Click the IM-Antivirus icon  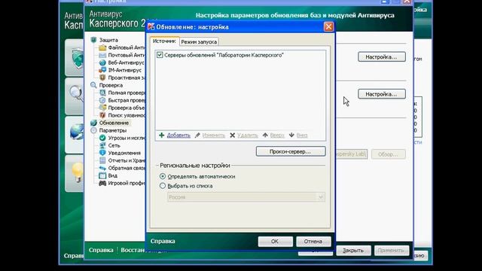click(x=102, y=70)
